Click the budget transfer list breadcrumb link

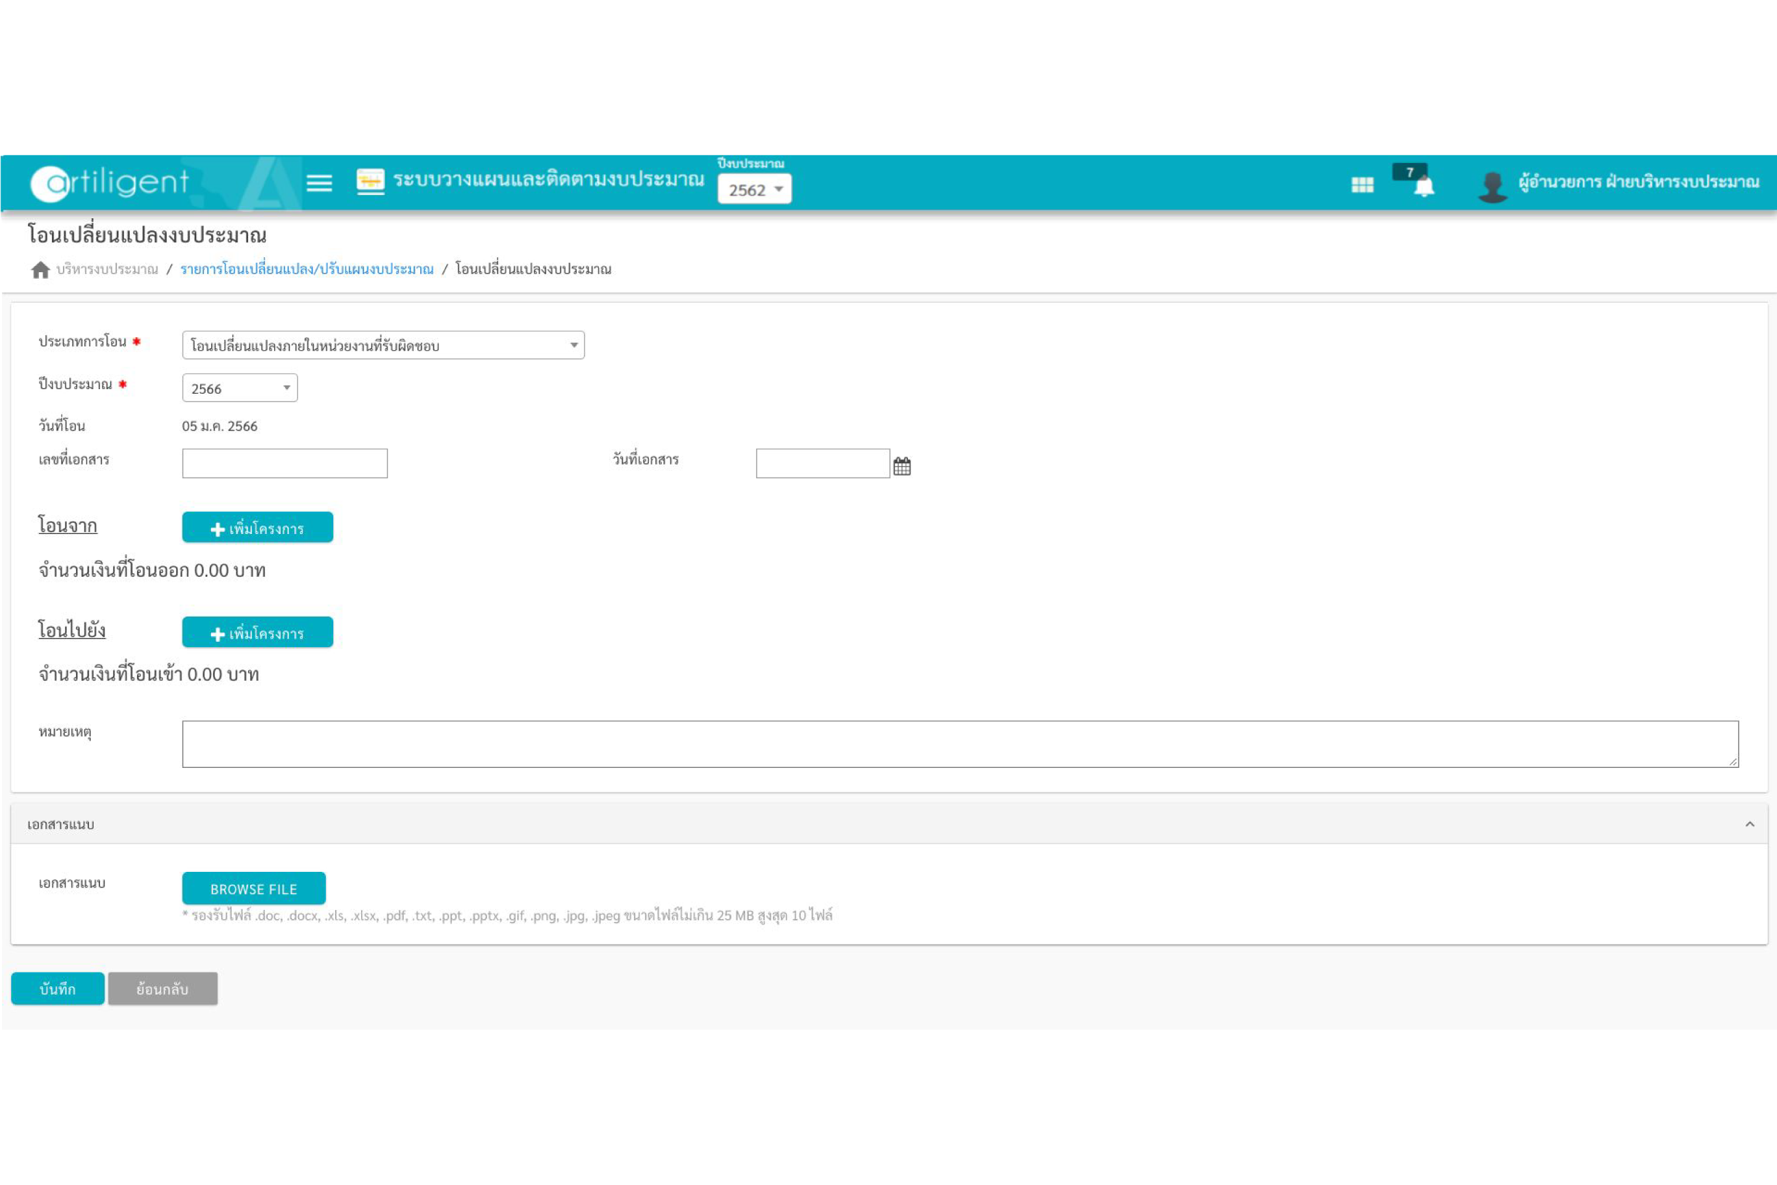(x=307, y=270)
